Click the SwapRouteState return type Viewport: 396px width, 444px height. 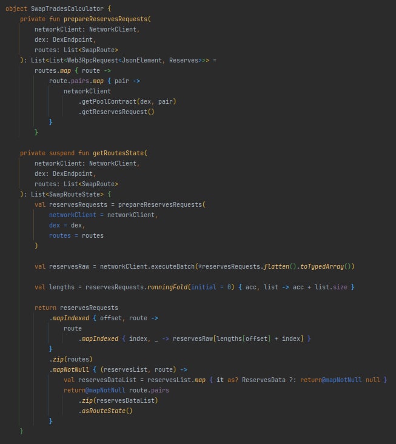(75, 194)
